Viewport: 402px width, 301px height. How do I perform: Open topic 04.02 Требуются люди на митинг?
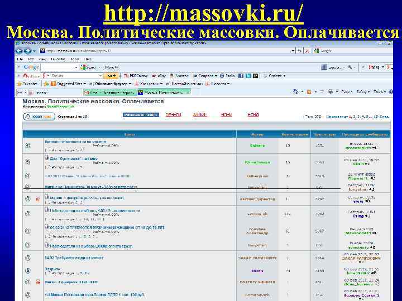(x=74, y=258)
